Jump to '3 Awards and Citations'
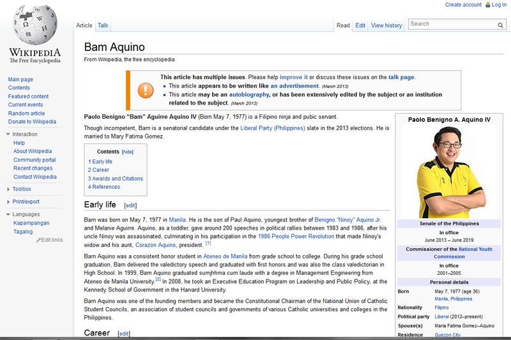 116,179
